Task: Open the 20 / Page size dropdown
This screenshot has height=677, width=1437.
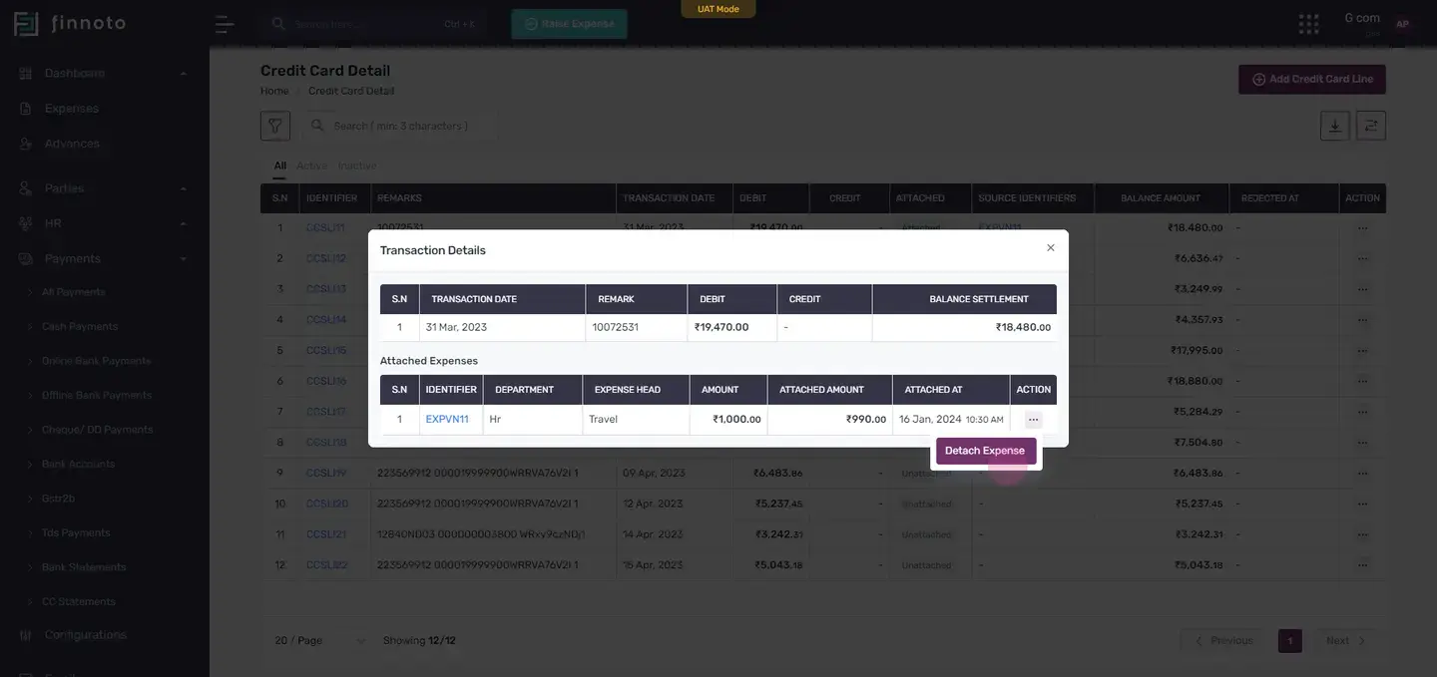Action: 320,641
